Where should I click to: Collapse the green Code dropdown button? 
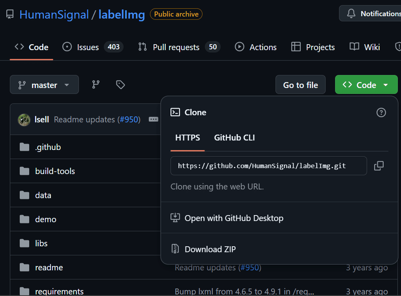(366, 84)
